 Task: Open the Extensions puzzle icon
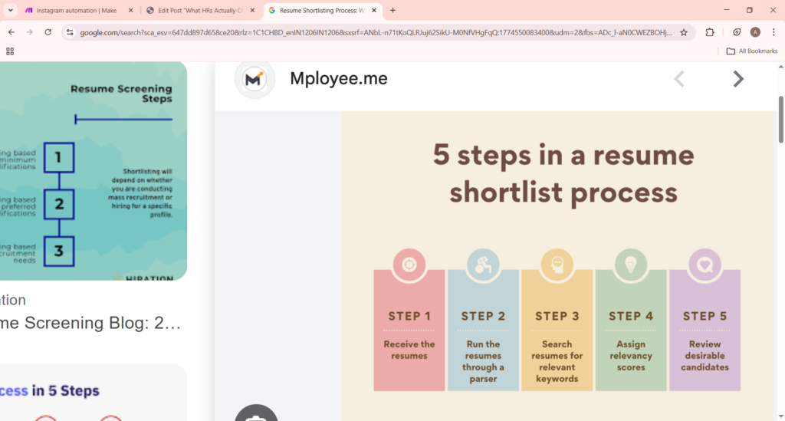(x=710, y=32)
